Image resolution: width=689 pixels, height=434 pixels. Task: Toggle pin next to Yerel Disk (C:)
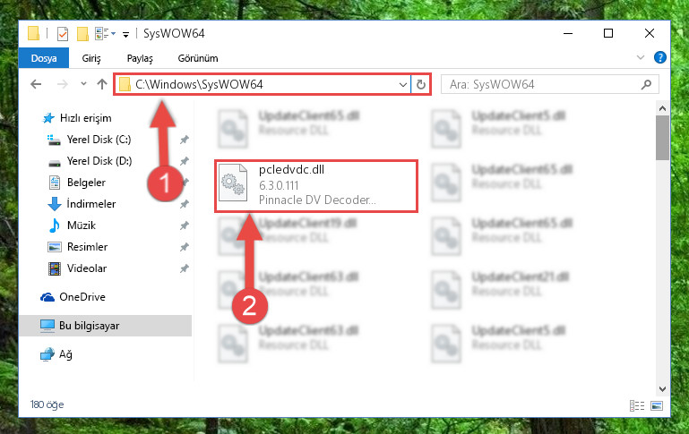coord(185,140)
